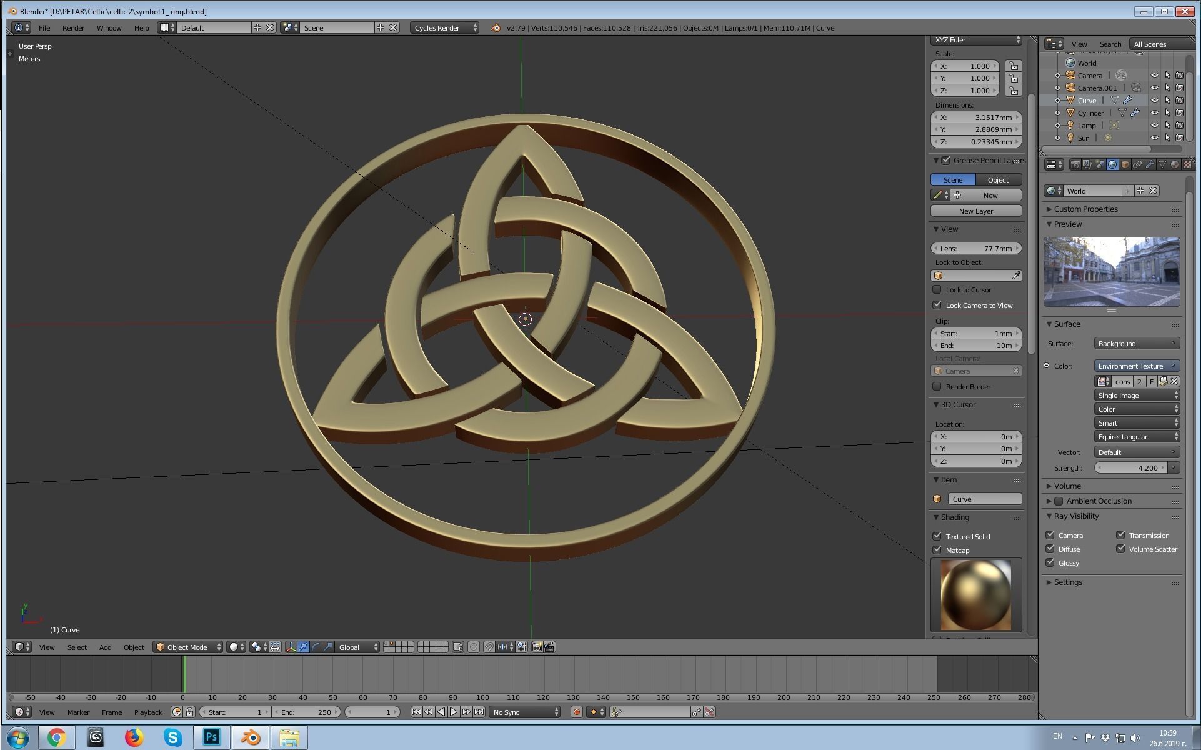Uncheck Glossy ray visibility
The image size is (1201, 750).
(1050, 562)
